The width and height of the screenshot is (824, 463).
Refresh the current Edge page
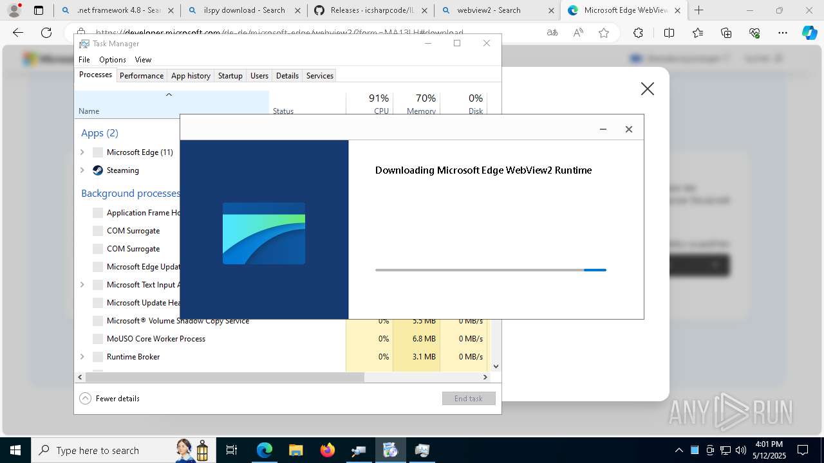46,33
